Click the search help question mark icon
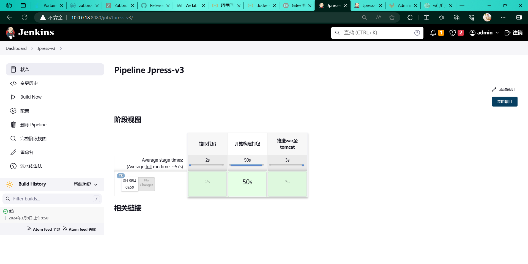Viewport: 528px width, 264px height. tap(417, 33)
